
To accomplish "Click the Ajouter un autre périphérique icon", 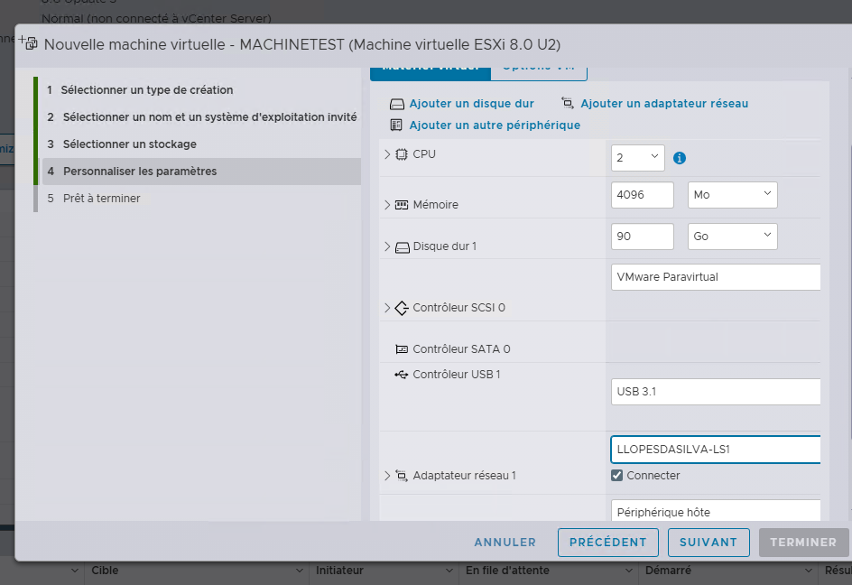I will point(396,123).
